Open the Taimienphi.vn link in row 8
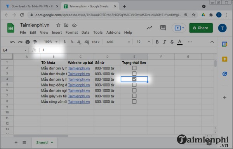233x149 pixels. pyautogui.click(x=79, y=102)
